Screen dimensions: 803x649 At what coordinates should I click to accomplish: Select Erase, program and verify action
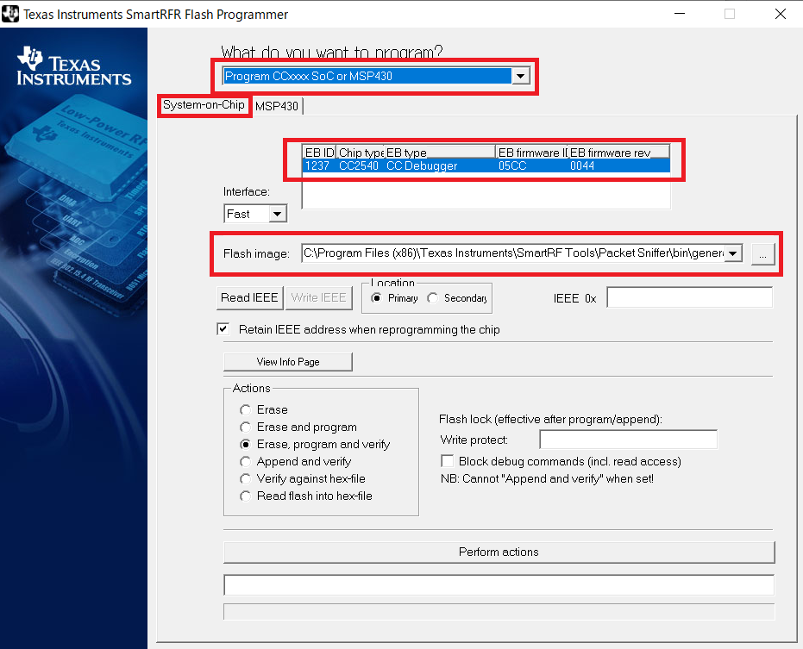click(x=246, y=444)
